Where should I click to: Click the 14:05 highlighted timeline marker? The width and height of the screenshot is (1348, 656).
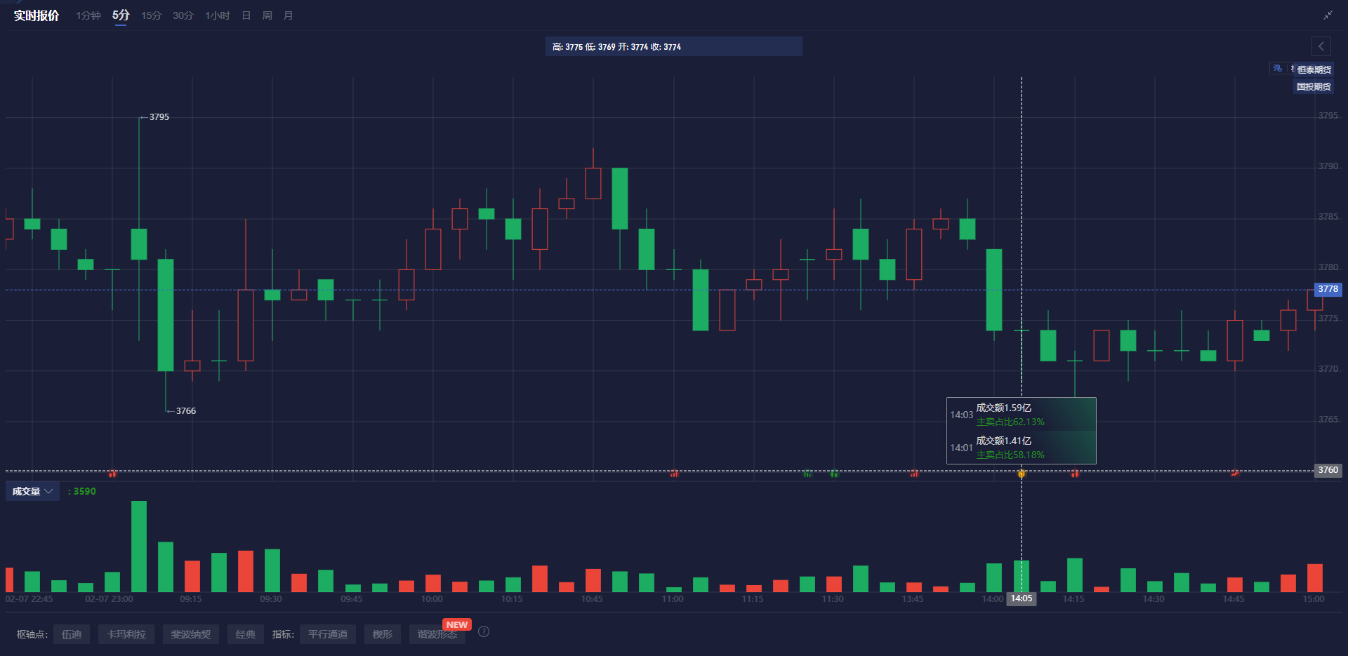(x=1022, y=598)
